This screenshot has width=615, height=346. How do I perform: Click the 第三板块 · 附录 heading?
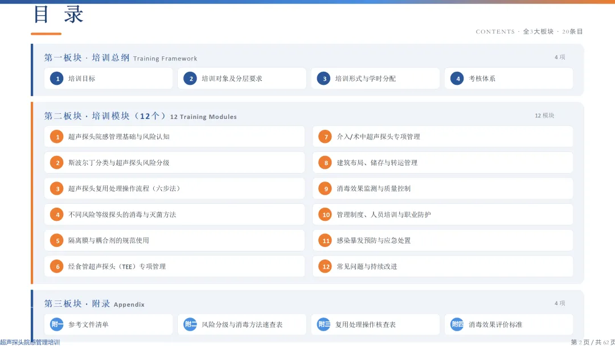coord(77,304)
